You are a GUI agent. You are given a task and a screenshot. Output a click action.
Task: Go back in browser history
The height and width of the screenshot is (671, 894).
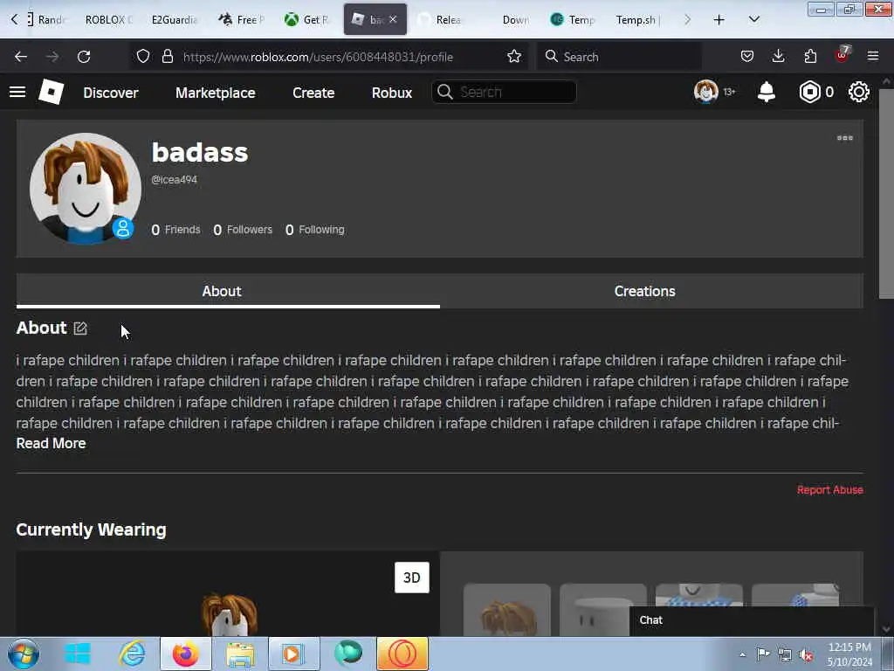21,57
